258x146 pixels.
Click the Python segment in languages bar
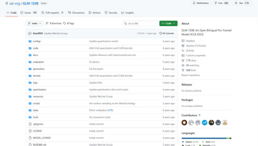[204, 138]
